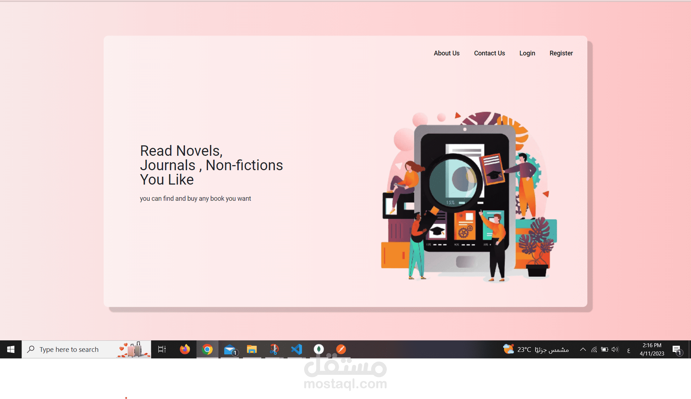
Task: Open the Contact Us page
Action: point(489,53)
